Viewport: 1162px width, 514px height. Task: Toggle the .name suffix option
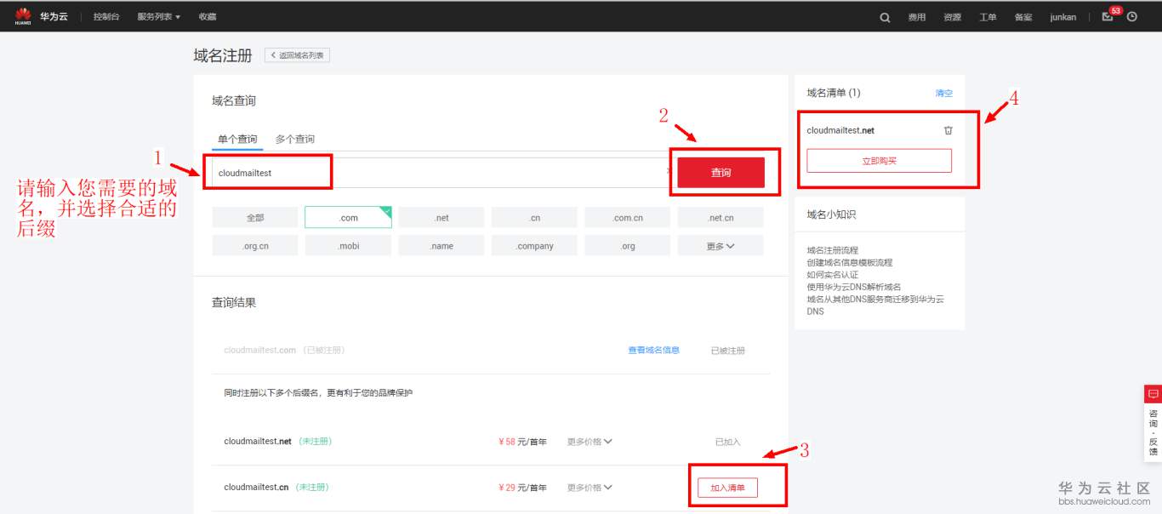pos(441,246)
